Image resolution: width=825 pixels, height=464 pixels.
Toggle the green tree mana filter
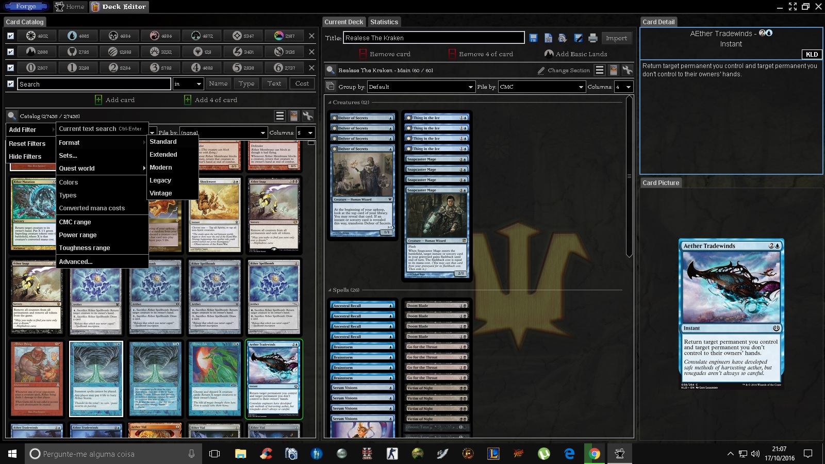coord(202,36)
